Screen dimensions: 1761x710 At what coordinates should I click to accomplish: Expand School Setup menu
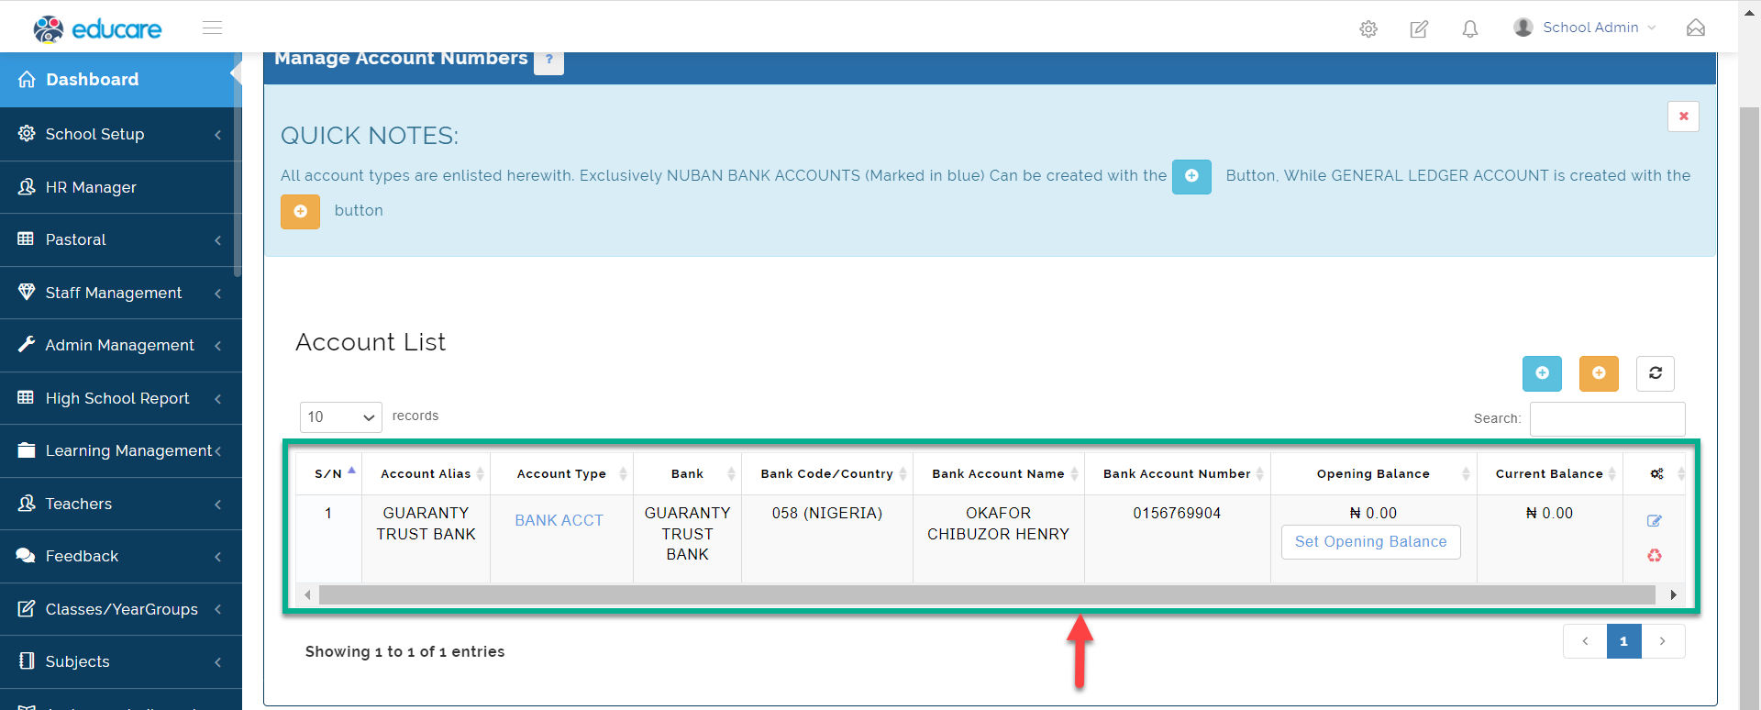[x=121, y=134]
